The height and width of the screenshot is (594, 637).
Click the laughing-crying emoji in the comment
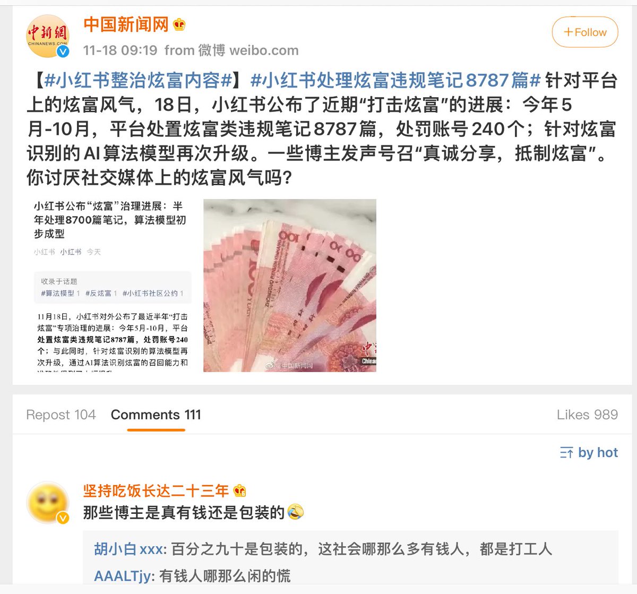pos(296,512)
